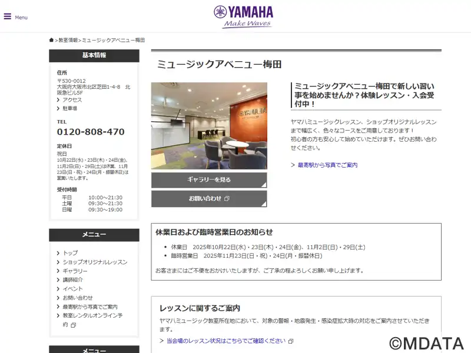Select お問い合わせ in the sidebar menu
Image resolution: width=471 pixels, height=353 pixels.
pyautogui.click(x=78, y=298)
